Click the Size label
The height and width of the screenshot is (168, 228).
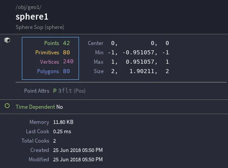click(99, 71)
